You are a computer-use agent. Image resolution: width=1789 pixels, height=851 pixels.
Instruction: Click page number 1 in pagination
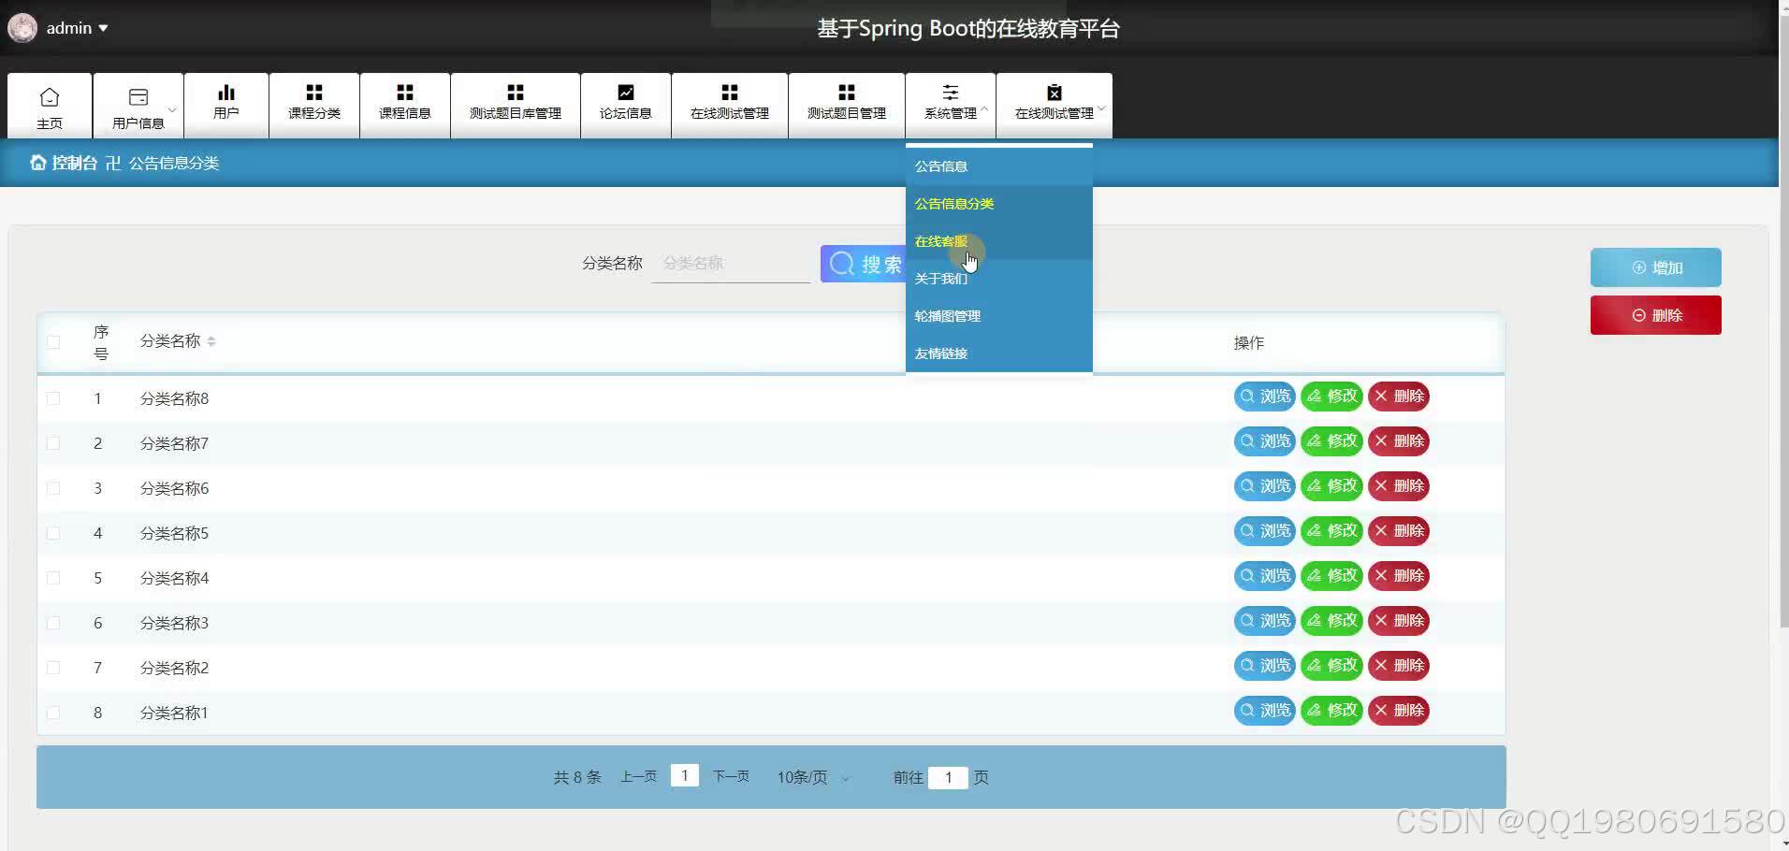click(x=685, y=776)
